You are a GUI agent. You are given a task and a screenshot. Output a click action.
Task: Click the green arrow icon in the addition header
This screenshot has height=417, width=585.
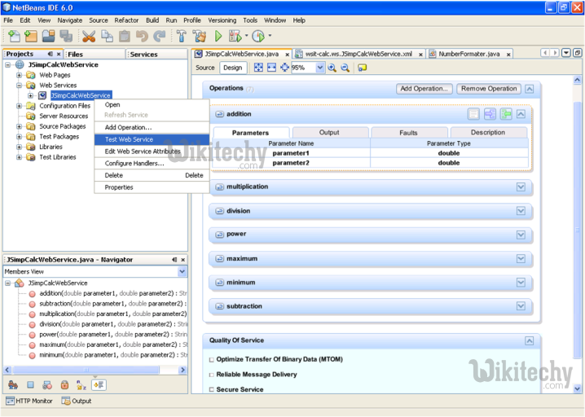tap(506, 114)
